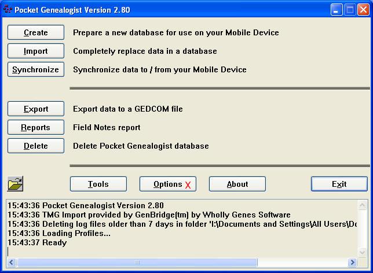The width and height of the screenshot is (373, 273).
Task: Open the Reports button
Action: [x=36, y=127]
